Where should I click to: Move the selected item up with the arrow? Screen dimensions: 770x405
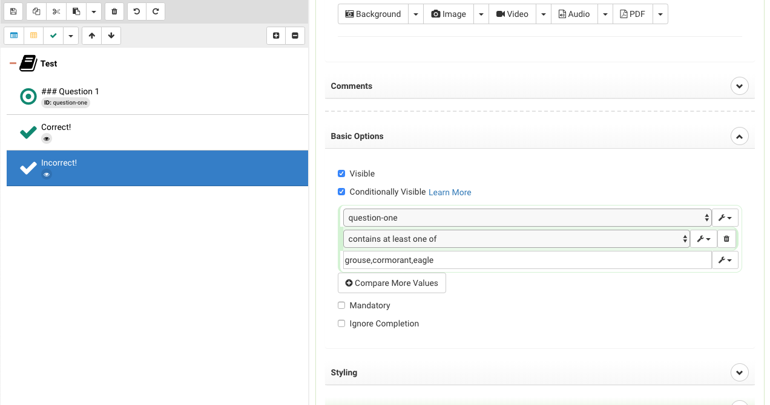[x=91, y=36]
